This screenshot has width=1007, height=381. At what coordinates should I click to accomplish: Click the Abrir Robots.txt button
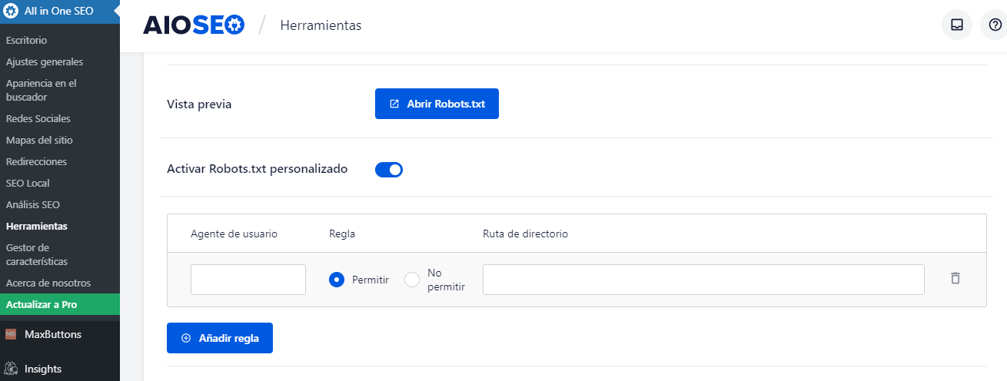coord(437,104)
